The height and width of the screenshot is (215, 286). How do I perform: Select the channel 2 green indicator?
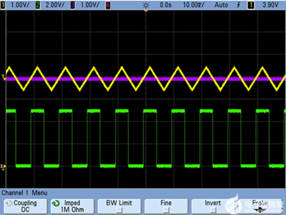[38, 5]
